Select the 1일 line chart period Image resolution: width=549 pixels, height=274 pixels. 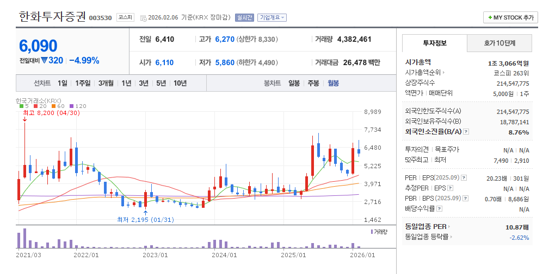[x=63, y=83]
